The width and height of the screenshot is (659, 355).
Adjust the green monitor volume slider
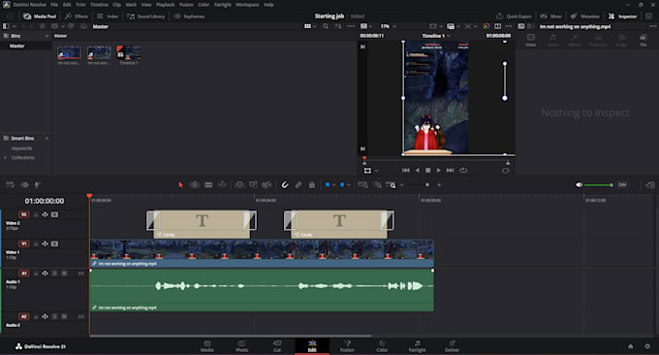pos(599,185)
